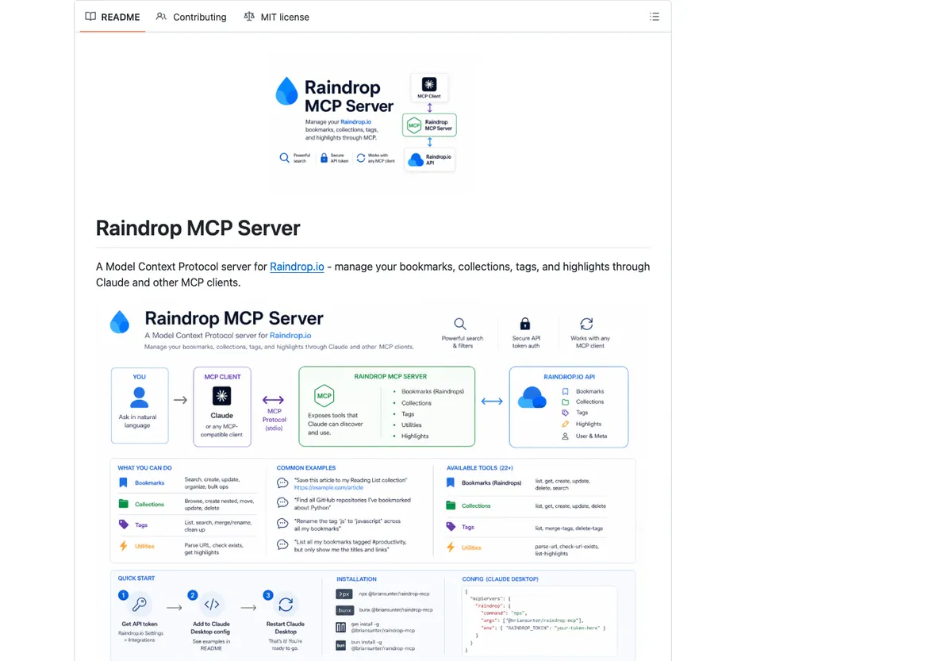Open the README tab
Image resolution: width=952 pixels, height=661 pixels.
click(x=113, y=17)
